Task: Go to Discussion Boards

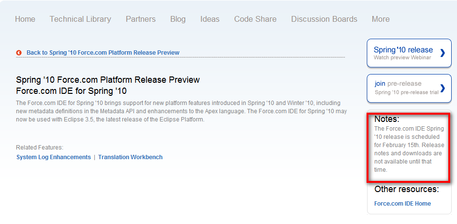Action: pos(324,19)
